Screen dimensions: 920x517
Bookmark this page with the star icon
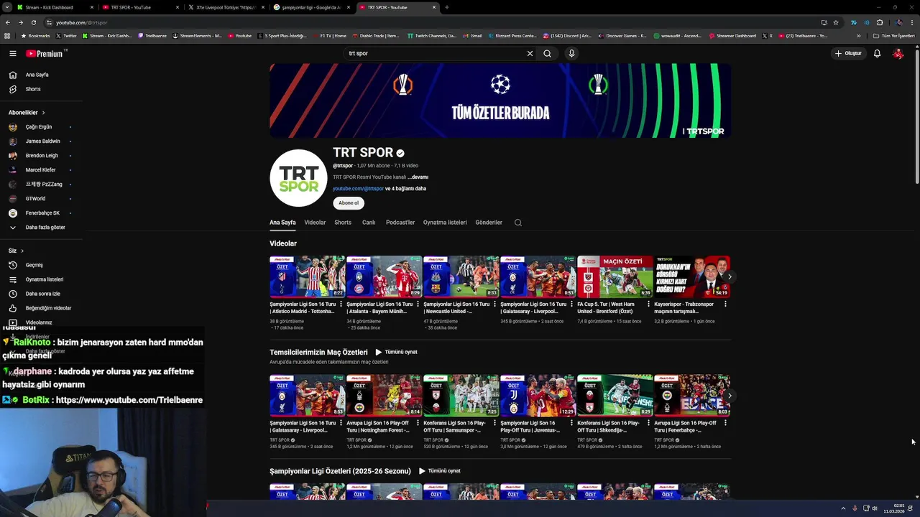point(836,22)
